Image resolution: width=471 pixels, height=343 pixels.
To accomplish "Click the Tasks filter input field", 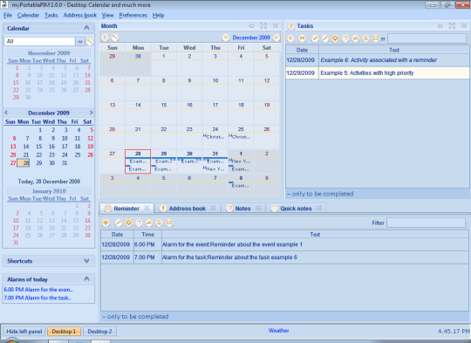I will point(427,38).
